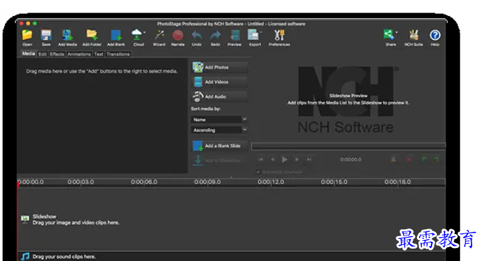This screenshot has width=482, height=261.
Task: Step forward one frame in preview
Action: coord(297,159)
